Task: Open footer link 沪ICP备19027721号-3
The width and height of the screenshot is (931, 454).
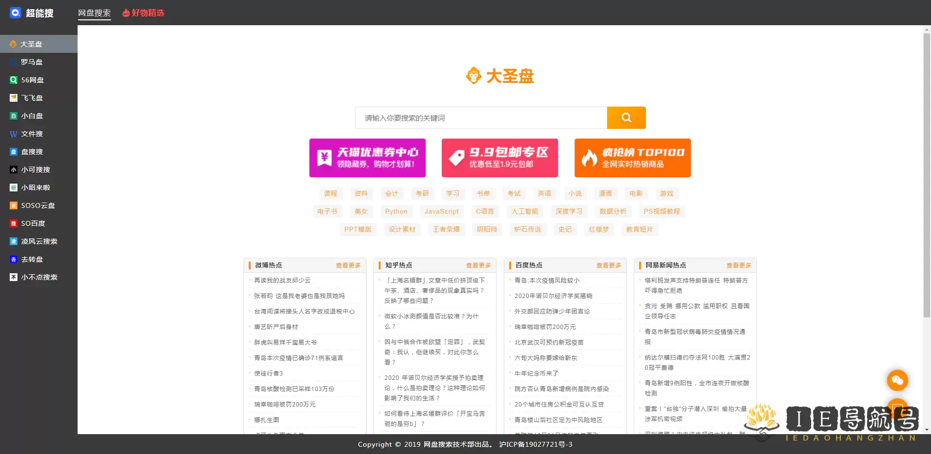Action: tap(536, 444)
